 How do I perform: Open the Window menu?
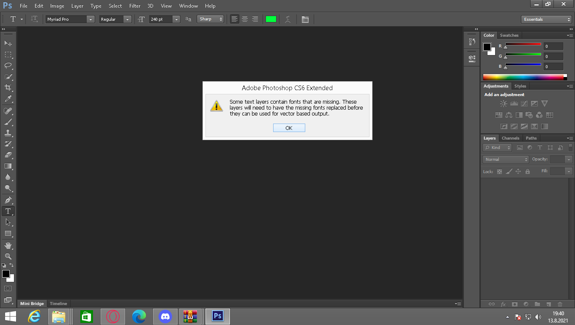point(189,6)
